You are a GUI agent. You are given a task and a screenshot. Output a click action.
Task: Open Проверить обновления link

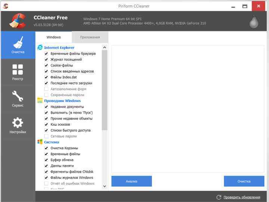coord(242,197)
